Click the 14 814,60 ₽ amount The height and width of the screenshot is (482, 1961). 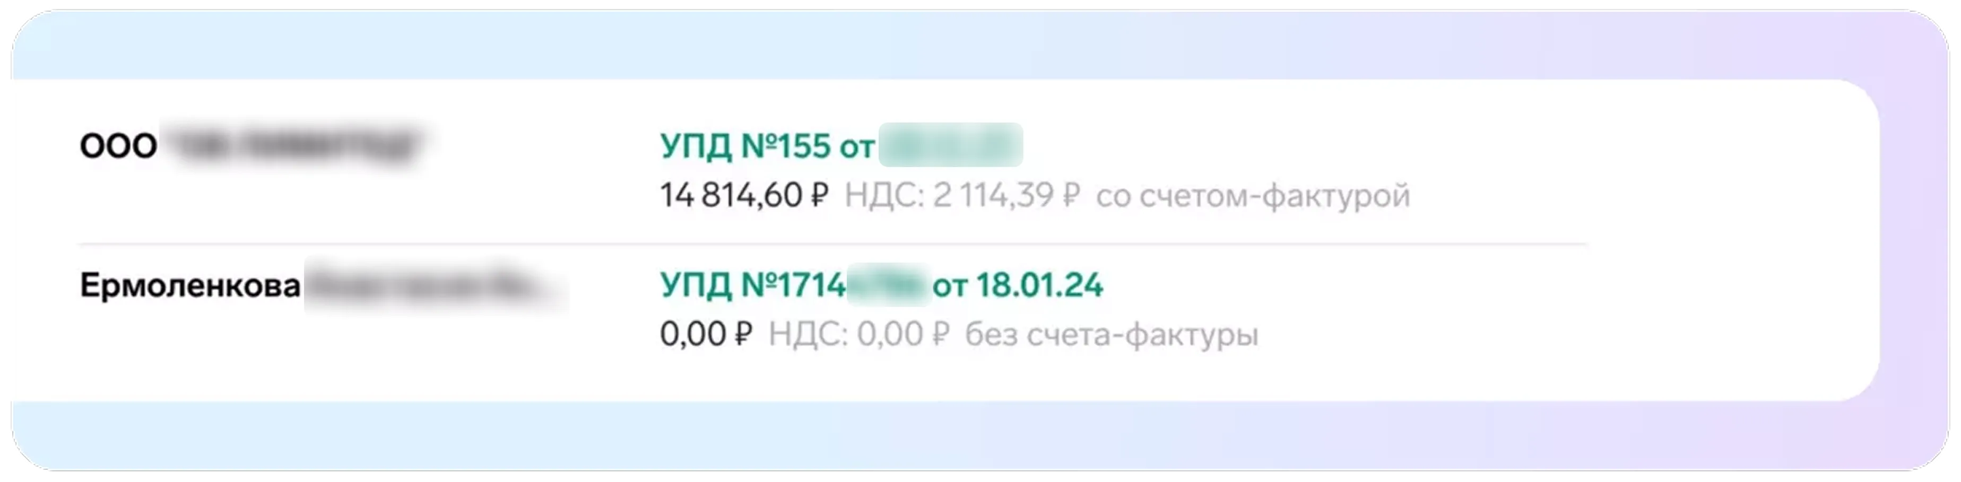coord(744,195)
